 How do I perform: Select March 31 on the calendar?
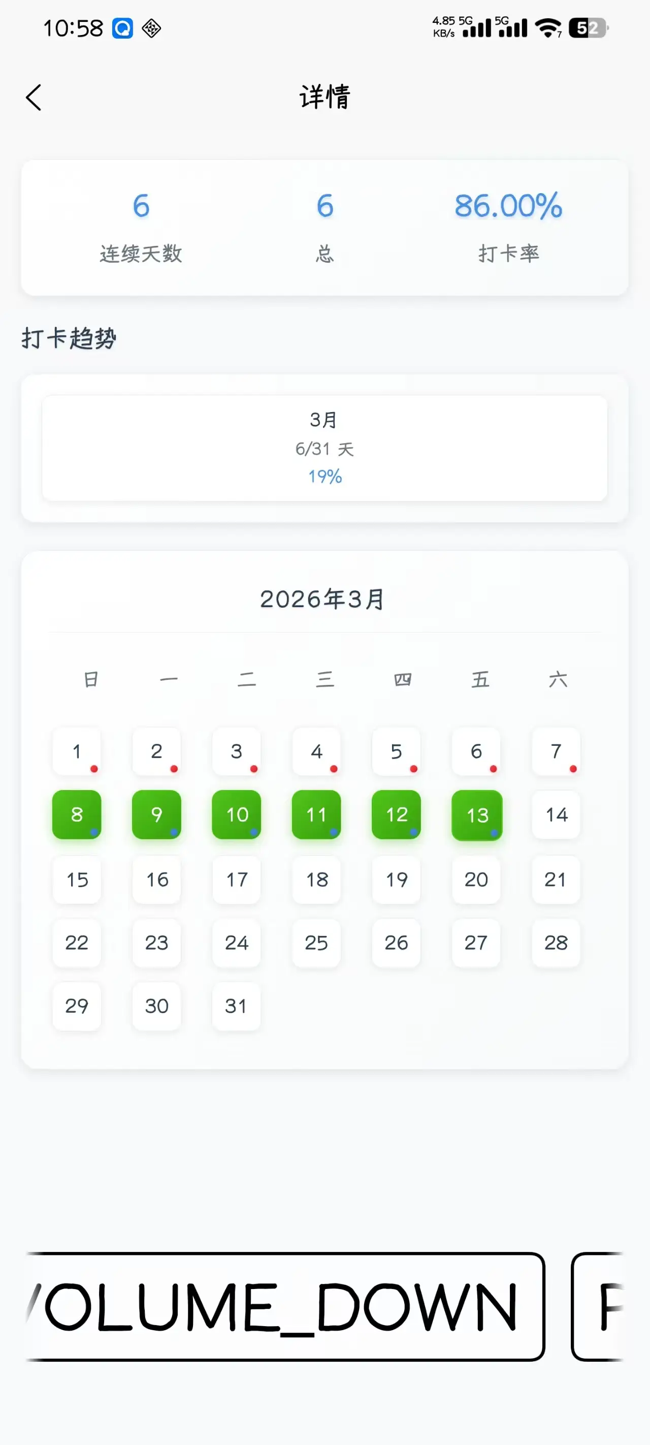pos(236,1006)
